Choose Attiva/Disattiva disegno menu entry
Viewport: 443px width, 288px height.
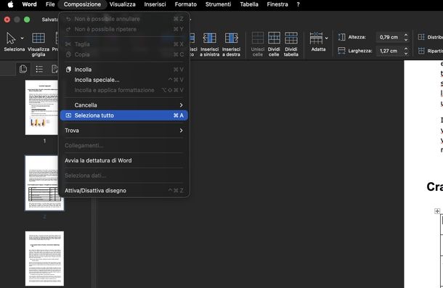click(x=124, y=191)
